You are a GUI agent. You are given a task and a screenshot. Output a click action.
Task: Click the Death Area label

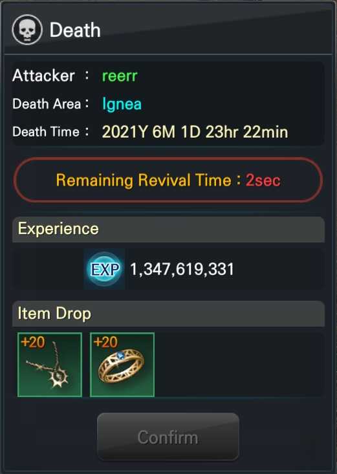pyautogui.click(x=47, y=104)
